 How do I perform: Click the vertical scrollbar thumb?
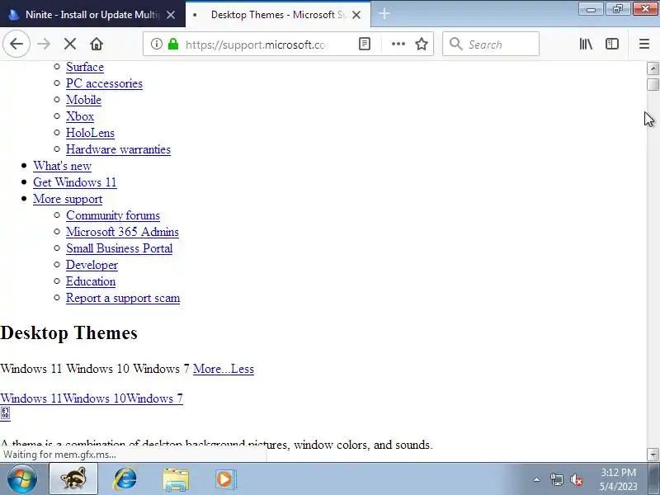(x=653, y=84)
